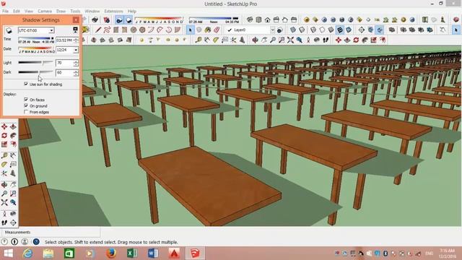
Task: Click the Scale tool icon in top toolbar
Action: coord(374,40)
